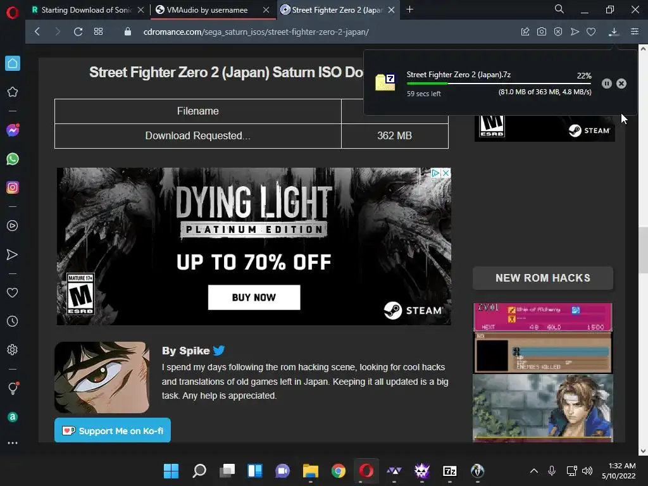Go back to the previous page
648x486 pixels.
click(37, 32)
